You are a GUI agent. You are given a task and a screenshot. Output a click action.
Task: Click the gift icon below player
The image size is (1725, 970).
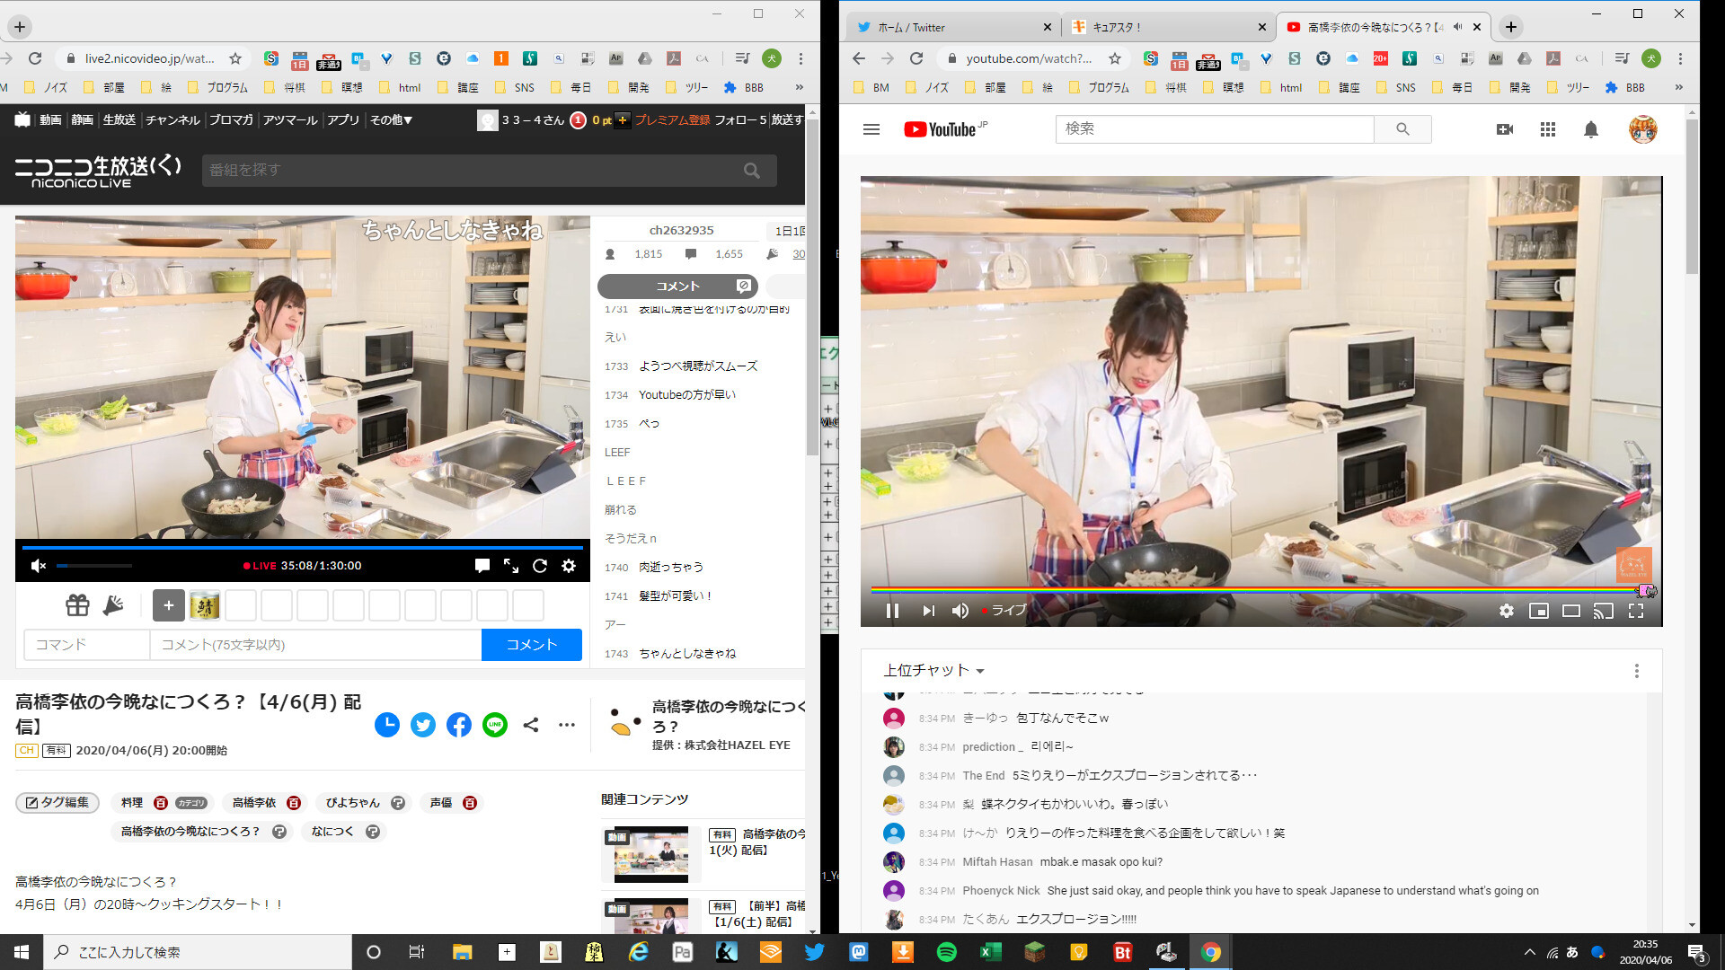click(77, 605)
